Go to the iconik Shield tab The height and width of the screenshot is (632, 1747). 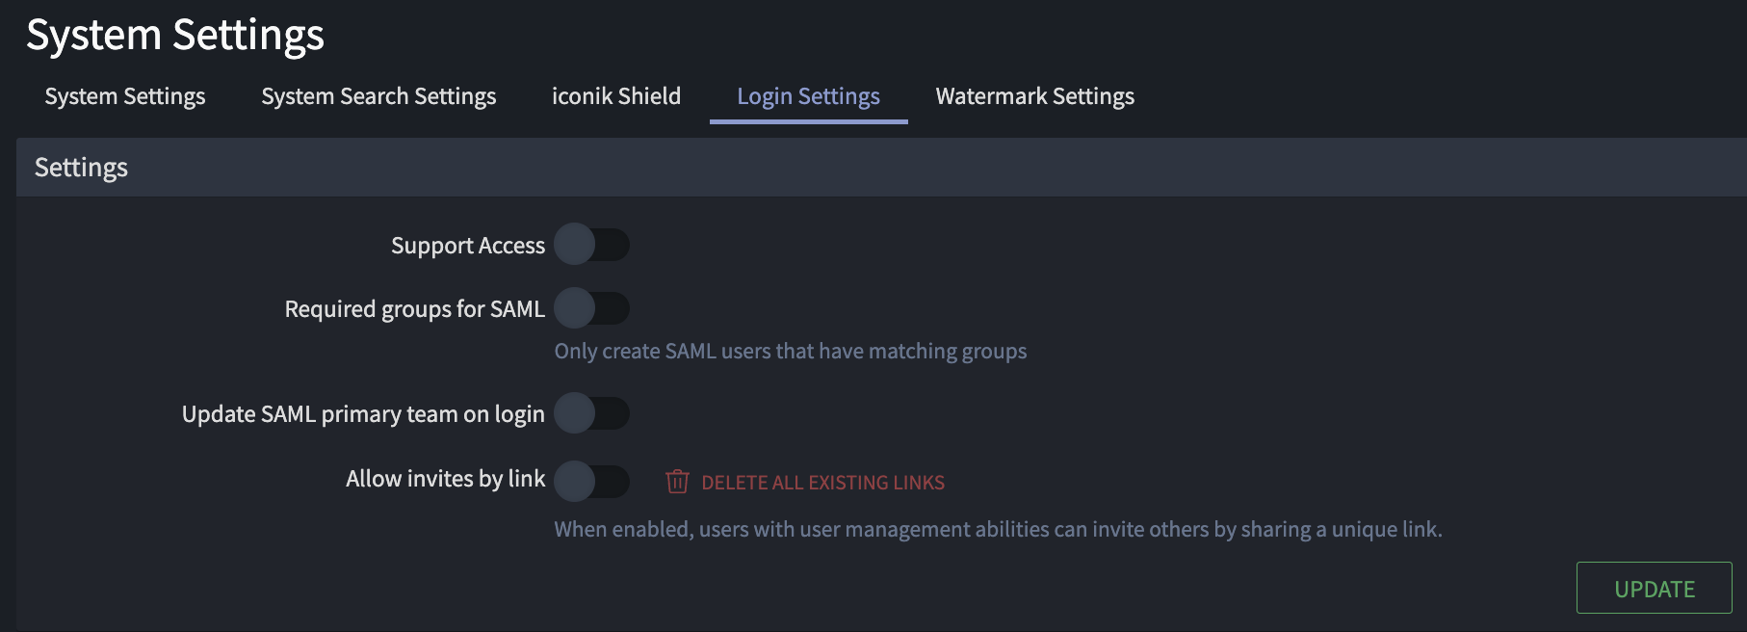[x=616, y=96]
